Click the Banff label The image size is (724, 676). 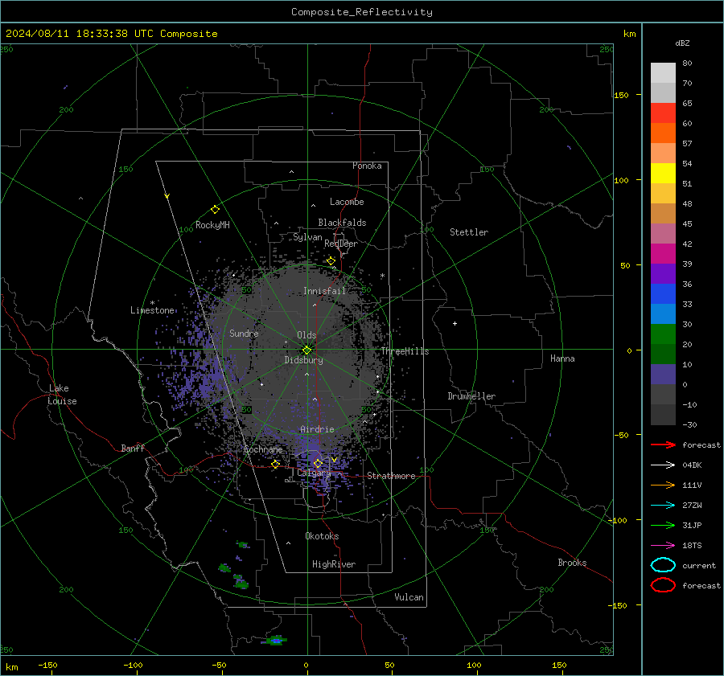click(133, 448)
